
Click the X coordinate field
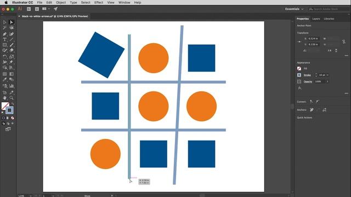[313, 39]
